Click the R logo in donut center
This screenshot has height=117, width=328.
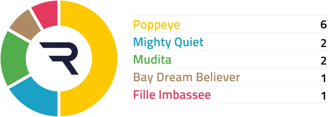(x=59, y=58)
